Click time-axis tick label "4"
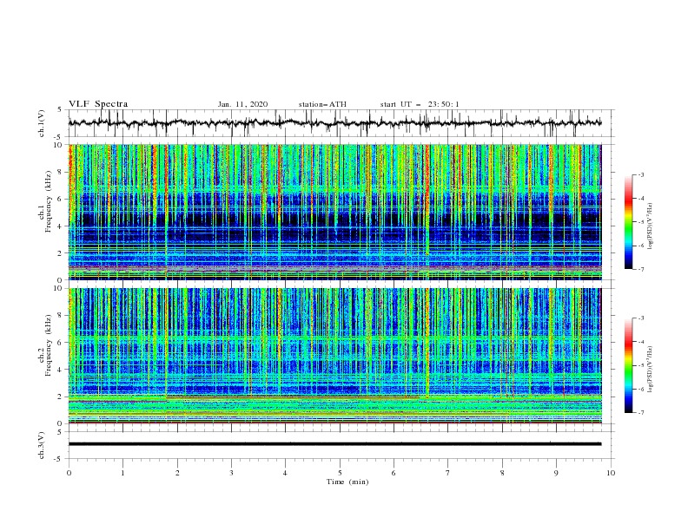The image size is (688, 531). [x=286, y=473]
